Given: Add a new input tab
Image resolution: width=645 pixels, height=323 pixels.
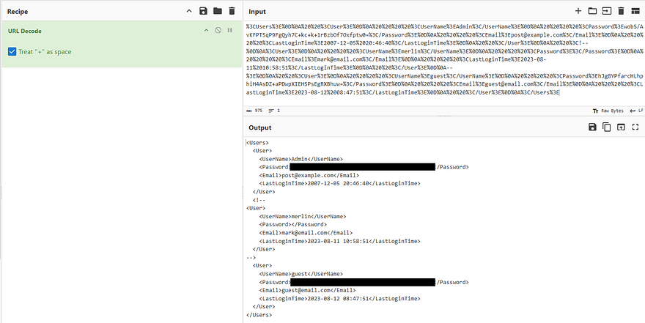Looking at the screenshot, I should click(578, 11).
